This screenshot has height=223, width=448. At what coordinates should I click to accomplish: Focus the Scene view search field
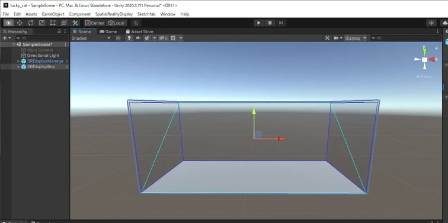(x=405, y=38)
